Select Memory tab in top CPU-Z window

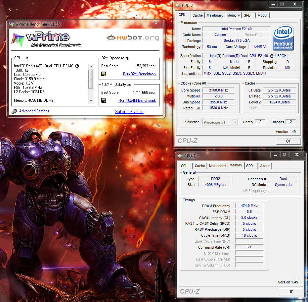[x=233, y=15]
